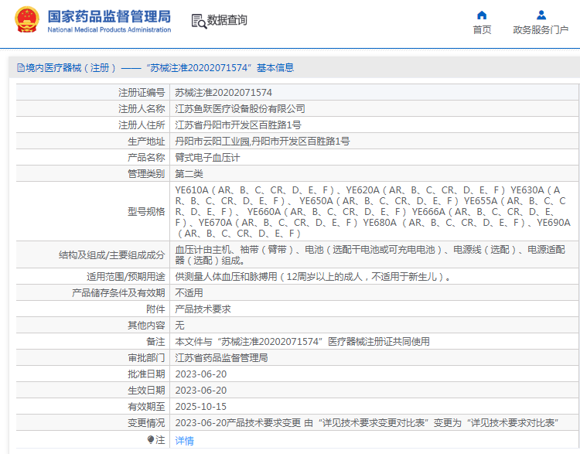The width and height of the screenshot is (580, 454).
Task: Select 无 in 其他内容 row
Action: [179, 326]
